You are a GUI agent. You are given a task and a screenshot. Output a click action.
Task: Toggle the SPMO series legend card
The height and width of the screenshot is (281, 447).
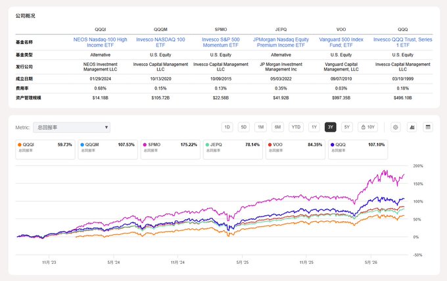click(x=170, y=149)
